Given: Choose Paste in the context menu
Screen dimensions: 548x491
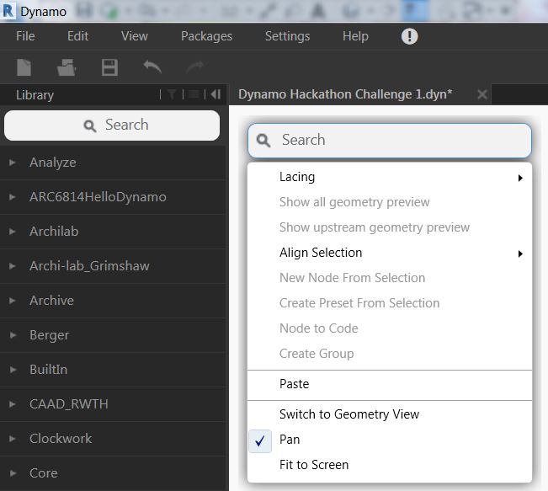Looking at the screenshot, I should 390,384.
